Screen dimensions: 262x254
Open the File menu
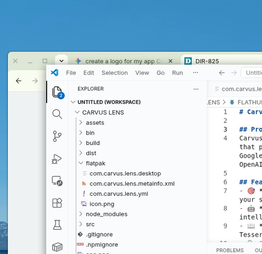pyautogui.click(x=71, y=73)
